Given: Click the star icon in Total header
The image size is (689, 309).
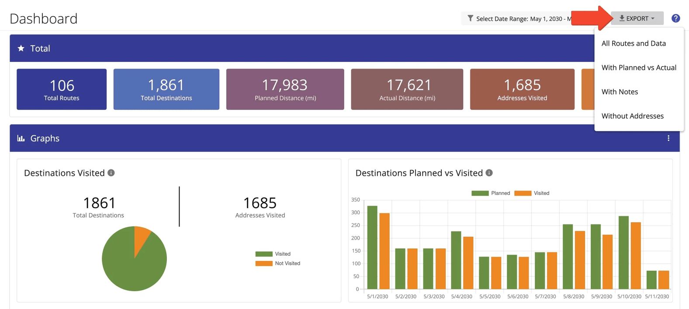Looking at the screenshot, I should click(21, 48).
